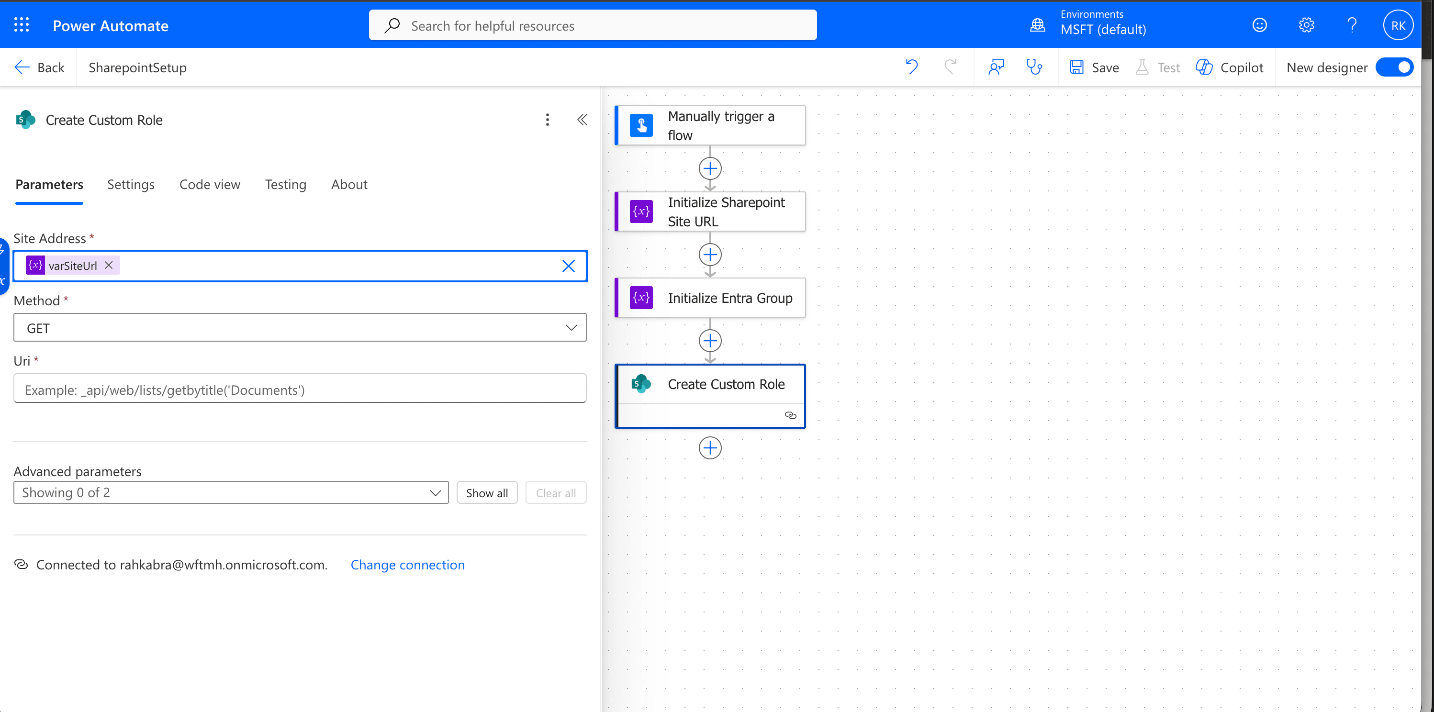The image size is (1434, 712).
Task: Open the Method GET dropdown
Action: click(x=300, y=327)
